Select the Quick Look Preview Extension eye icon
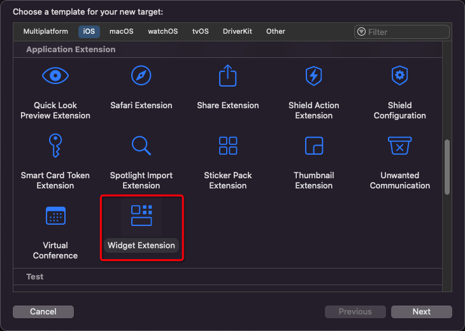The width and height of the screenshot is (465, 331). point(55,76)
